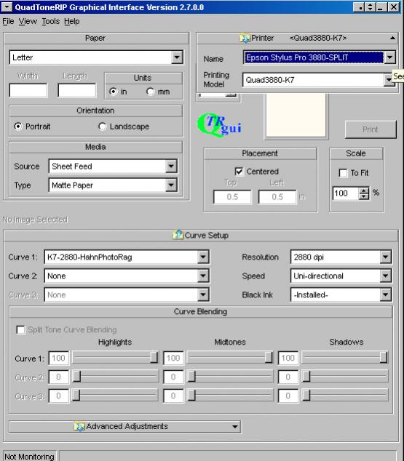Screen dimensions: 404x461
Task: Click the Curve 1 Midtones slider
Action: [x=230, y=358]
